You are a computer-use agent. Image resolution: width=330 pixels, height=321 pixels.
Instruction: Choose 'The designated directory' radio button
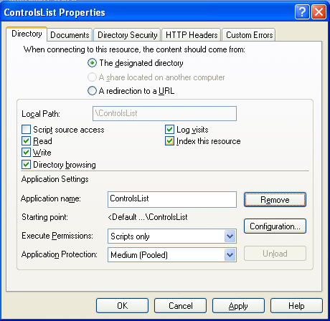[92, 63]
